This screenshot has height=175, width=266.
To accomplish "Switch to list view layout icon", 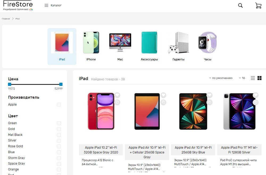I will [x=253, y=78].
